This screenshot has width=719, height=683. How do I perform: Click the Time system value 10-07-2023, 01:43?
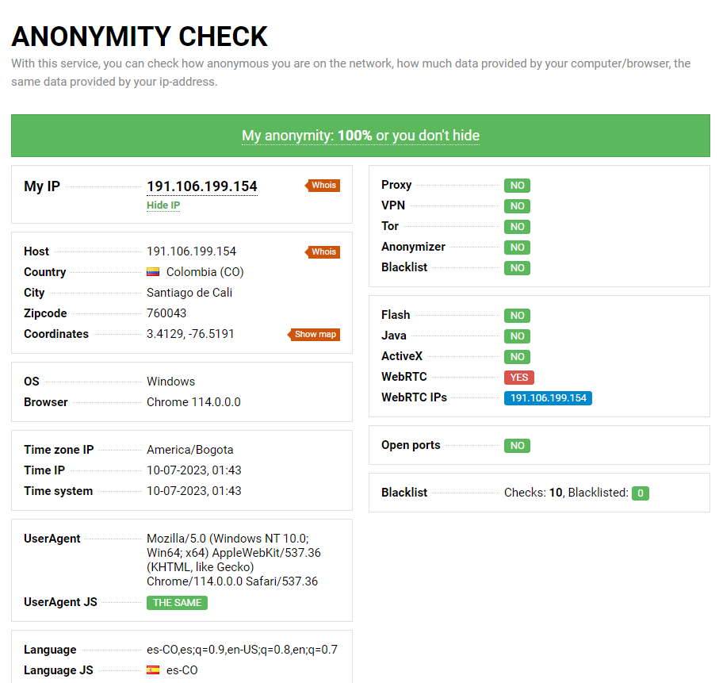[194, 491]
